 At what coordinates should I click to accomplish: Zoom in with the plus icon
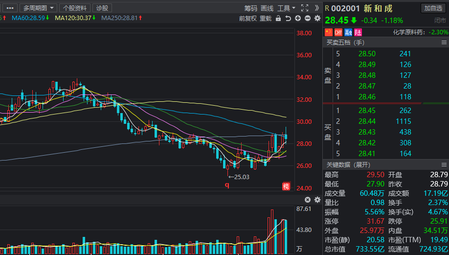coord(298,18)
